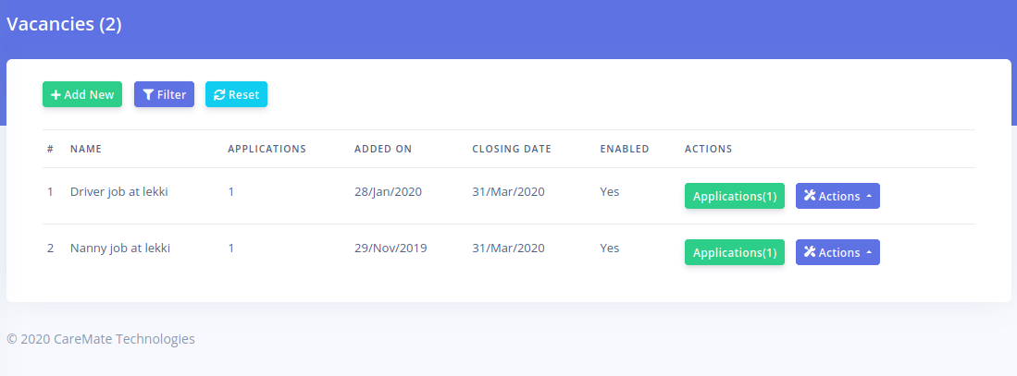
Task: Click the Vacancies (2) page heading
Action: [x=64, y=25]
